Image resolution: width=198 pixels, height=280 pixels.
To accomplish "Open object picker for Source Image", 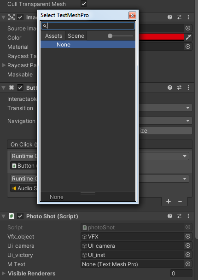I will (x=188, y=28).
